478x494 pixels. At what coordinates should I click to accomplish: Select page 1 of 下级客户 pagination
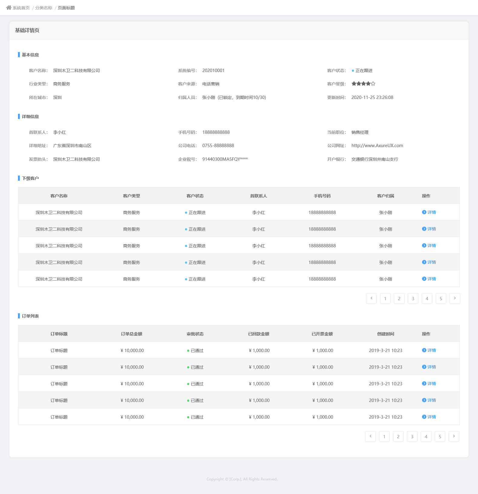pyautogui.click(x=385, y=298)
